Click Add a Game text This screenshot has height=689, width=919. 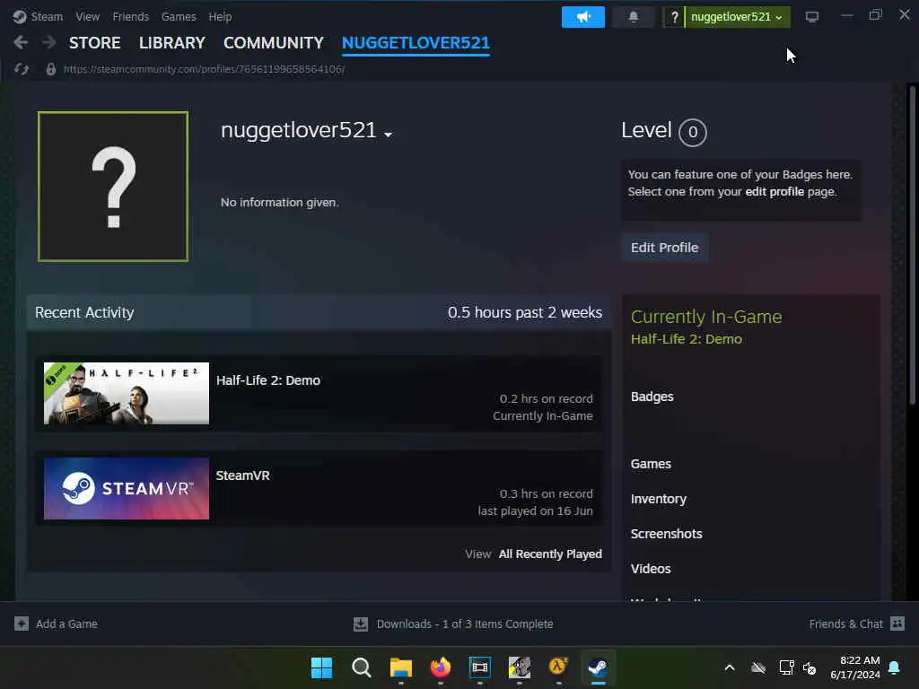(66, 624)
